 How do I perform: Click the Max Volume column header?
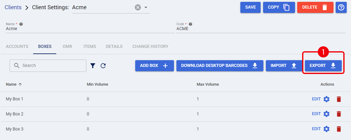click(x=208, y=84)
